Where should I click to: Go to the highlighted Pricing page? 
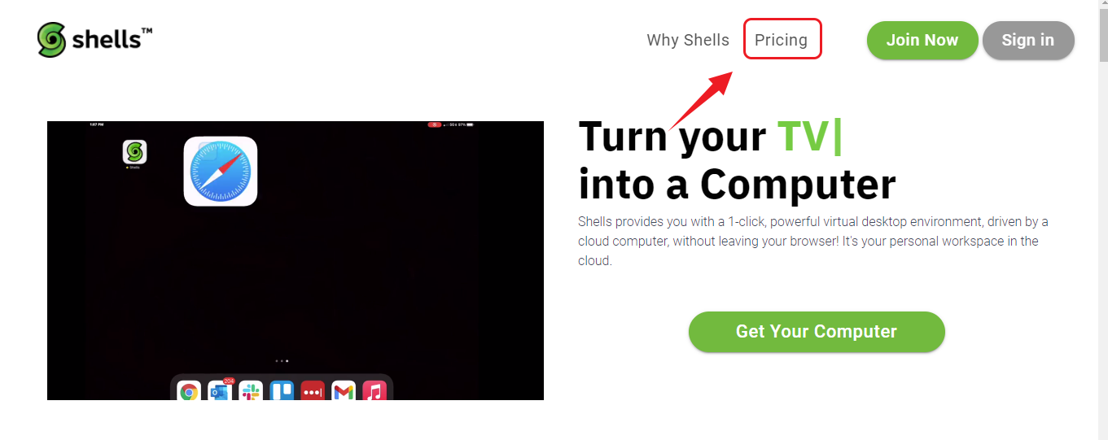(782, 40)
